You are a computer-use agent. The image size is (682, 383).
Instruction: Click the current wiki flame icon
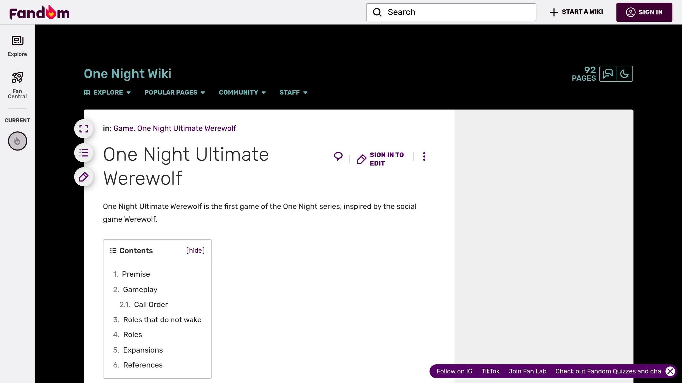point(17,141)
